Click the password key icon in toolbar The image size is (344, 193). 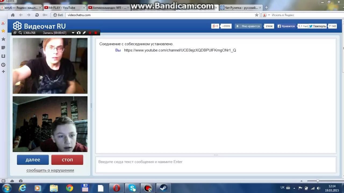click(x=45, y=15)
